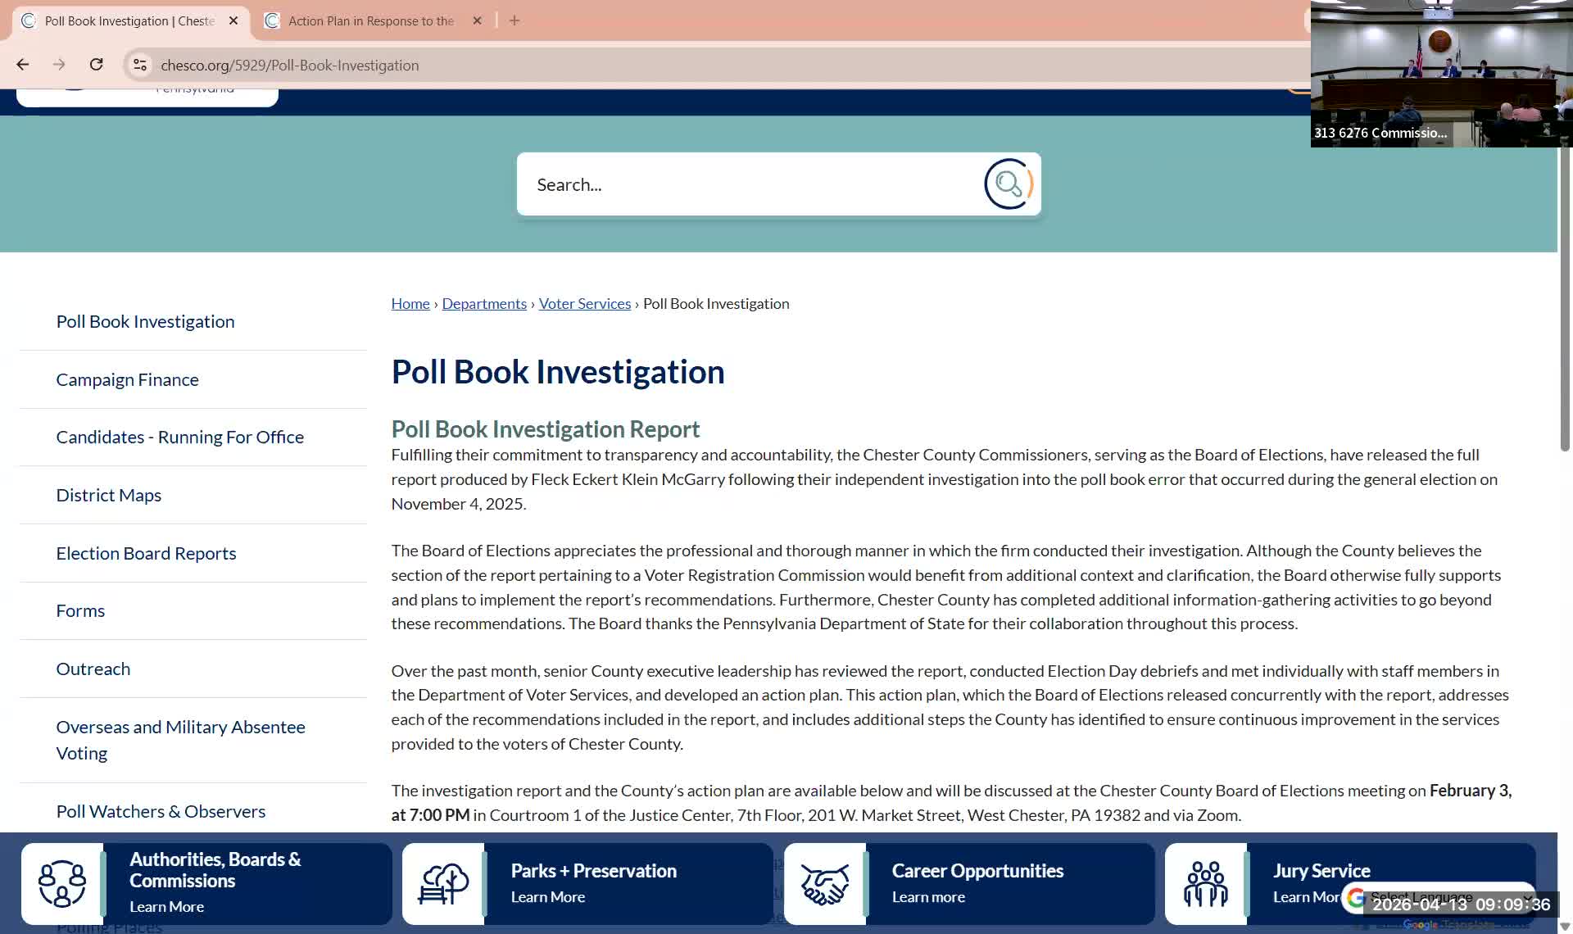Viewport: 1573px width, 934px height.
Task: Select the Poll Book Investigation browser tab
Action: pos(129,20)
